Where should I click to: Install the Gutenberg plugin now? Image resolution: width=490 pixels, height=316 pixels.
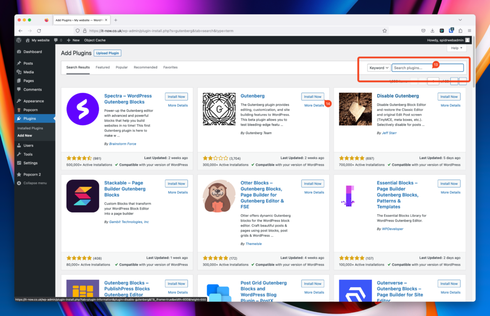(x=312, y=96)
